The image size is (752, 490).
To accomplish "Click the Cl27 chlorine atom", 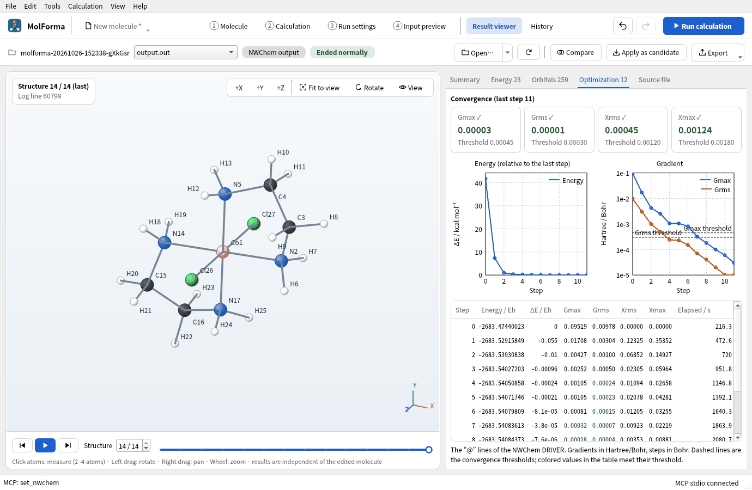I will 254,223.
